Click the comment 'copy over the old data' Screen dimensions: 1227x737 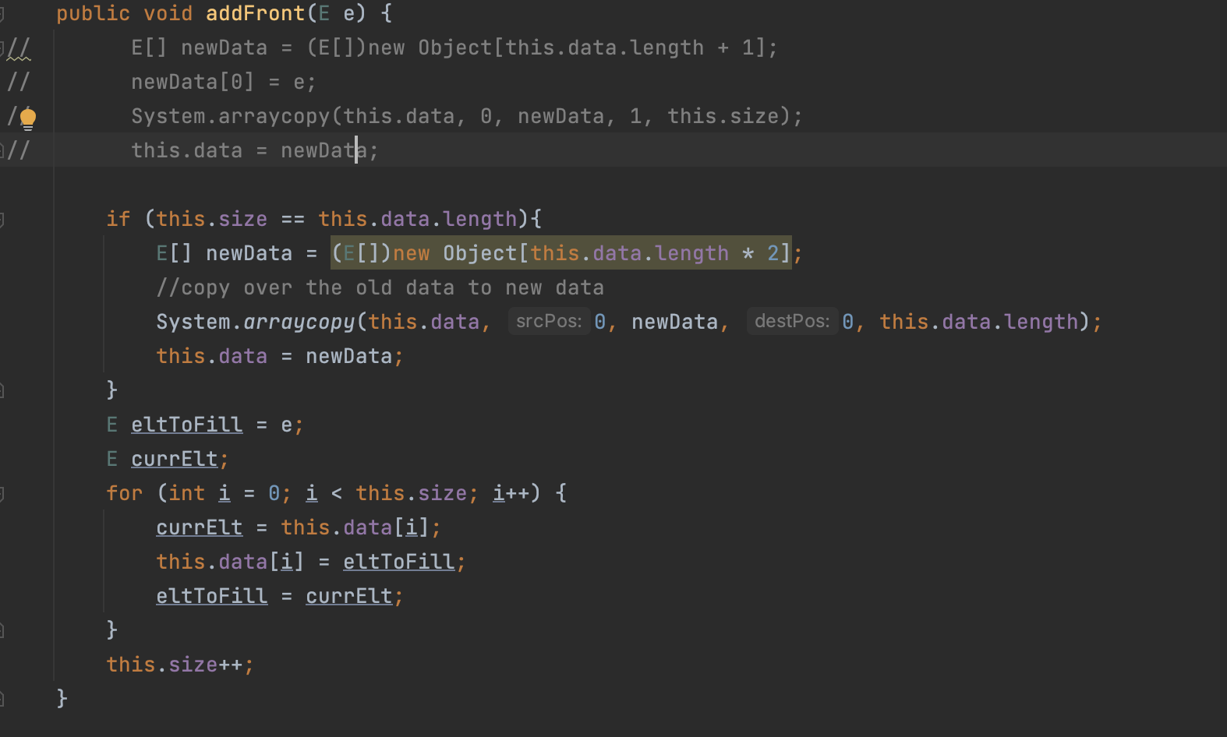click(x=380, y=287)
